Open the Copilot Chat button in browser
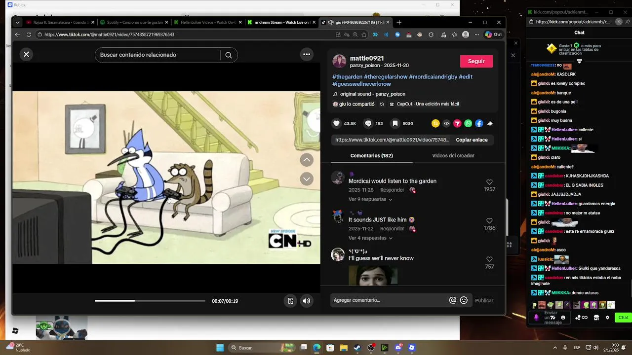632x355 pixels. pos(493,35)
